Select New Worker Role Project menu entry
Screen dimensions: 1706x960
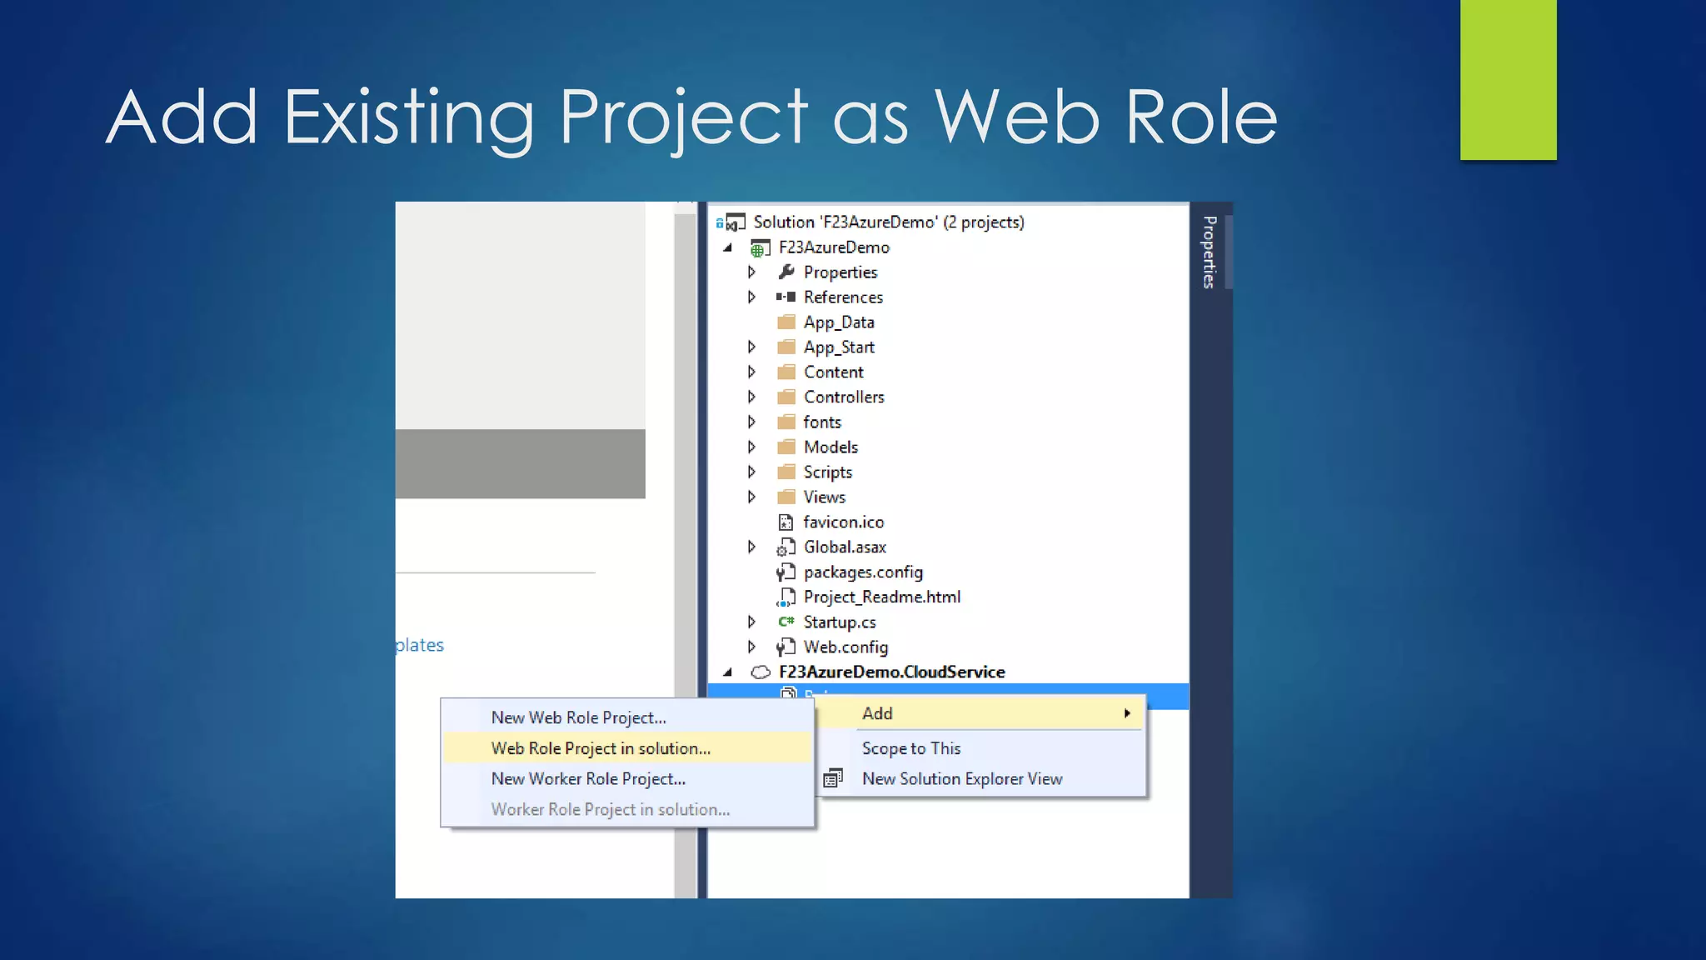tap(588, 778)
